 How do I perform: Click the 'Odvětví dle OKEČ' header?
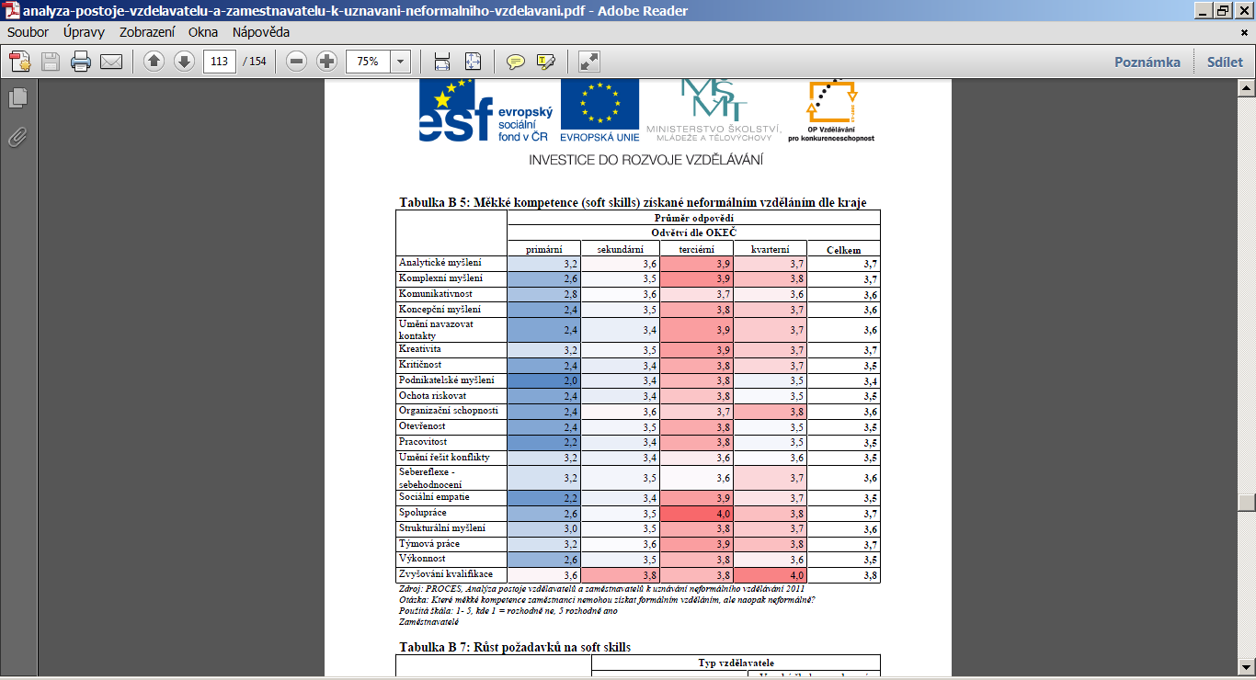(694, 232)
